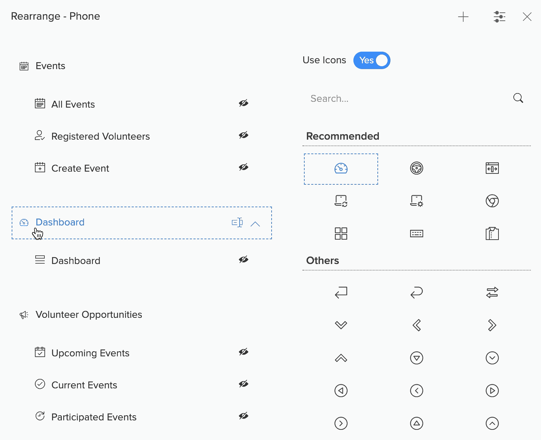Click the plus button to add section
Image resolution: width=541 pixels, height=440 pixels.
(463, 17)
